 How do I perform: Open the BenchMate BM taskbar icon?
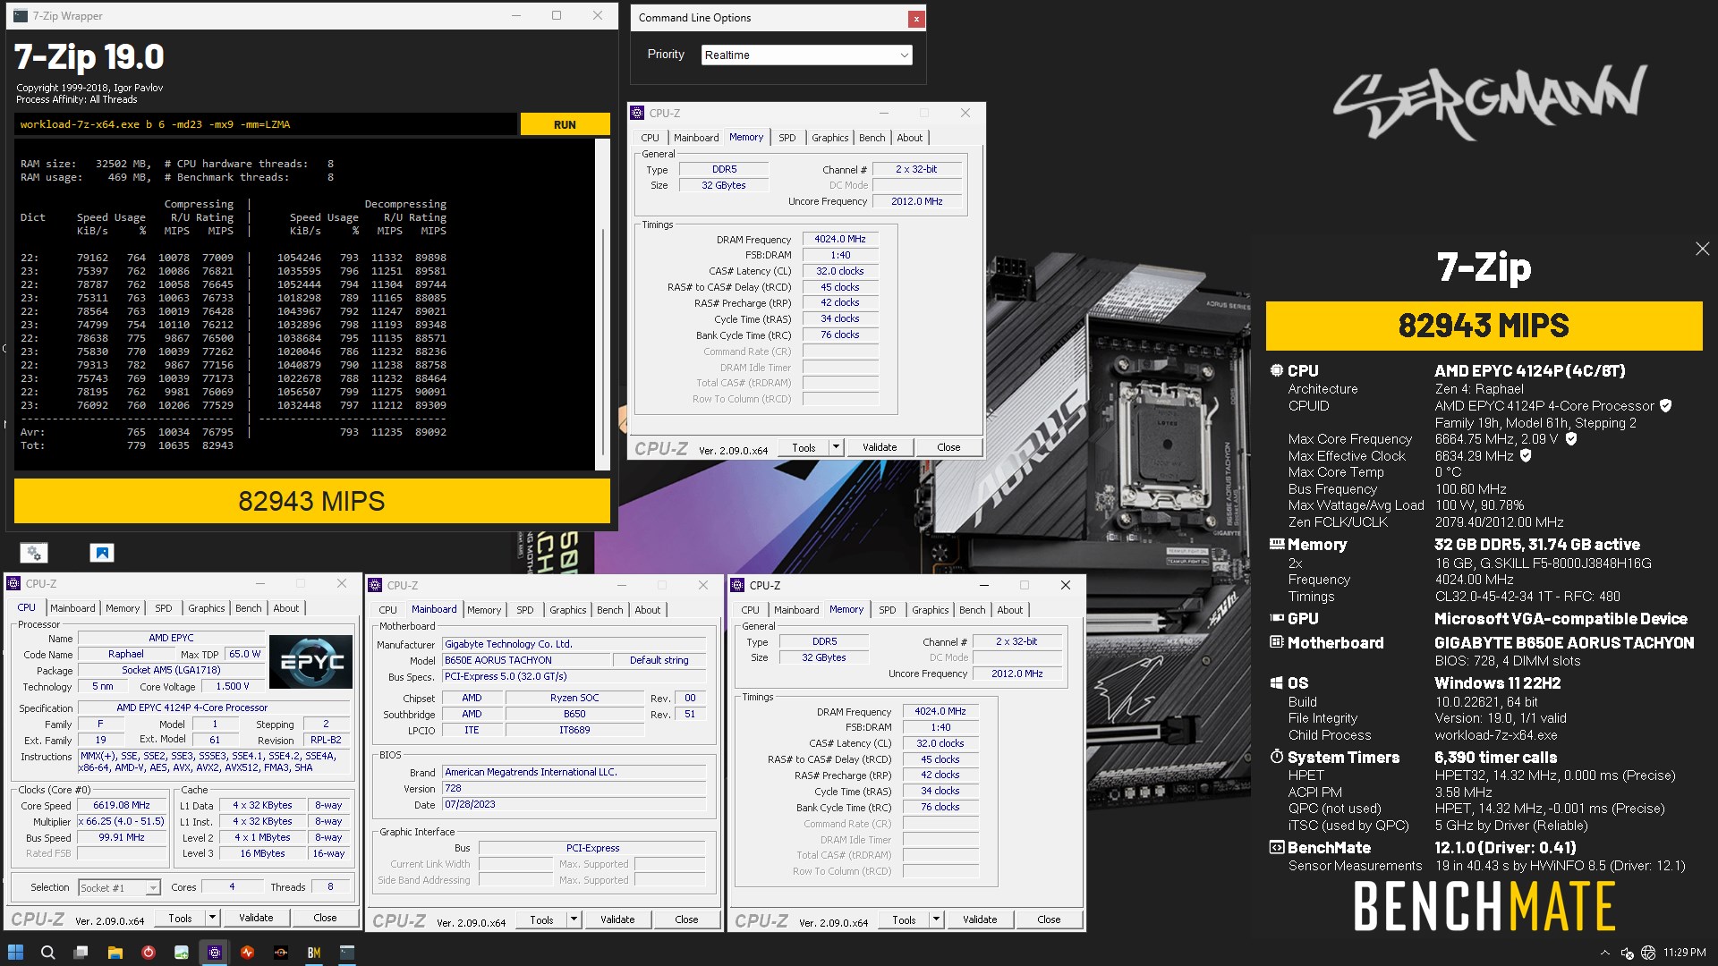313,953
